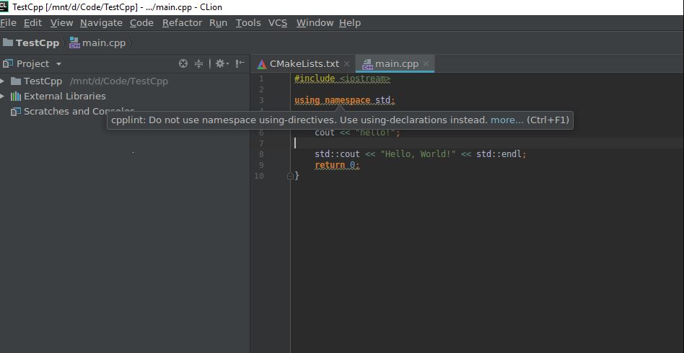Viewport: 684px width, 353px height.
Task: Open the Project view dropdown
Action: point(58,64)
